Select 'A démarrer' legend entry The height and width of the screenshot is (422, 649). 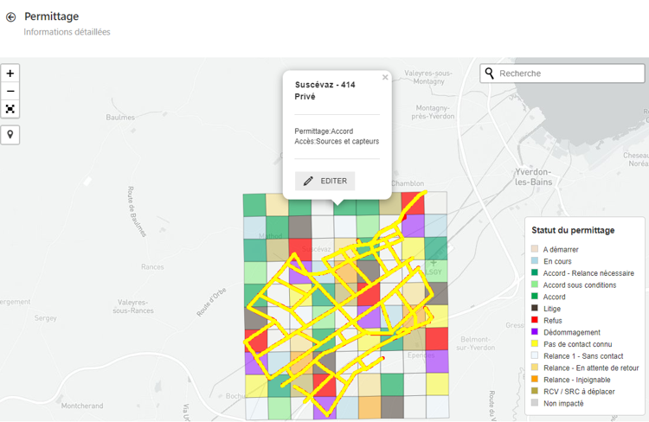pos(561,250)
